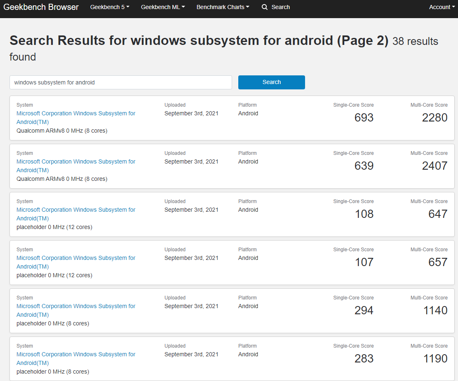The image size is (458, 381).
Task: Click the Android platform label on second result
Action: [x=248, y=161]
